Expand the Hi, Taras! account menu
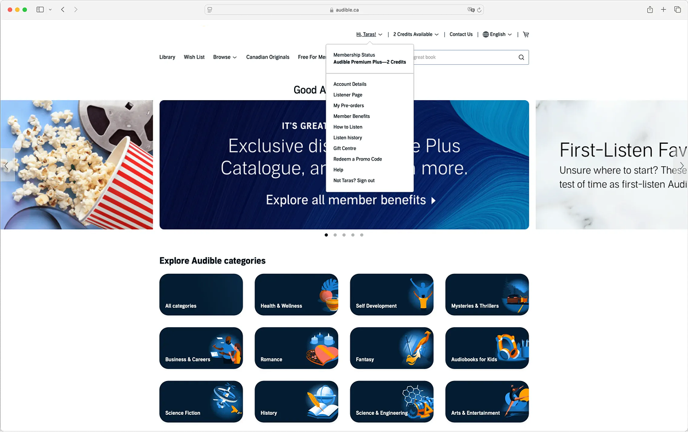The width and height of the screenshot is (688, 432). 369,34
